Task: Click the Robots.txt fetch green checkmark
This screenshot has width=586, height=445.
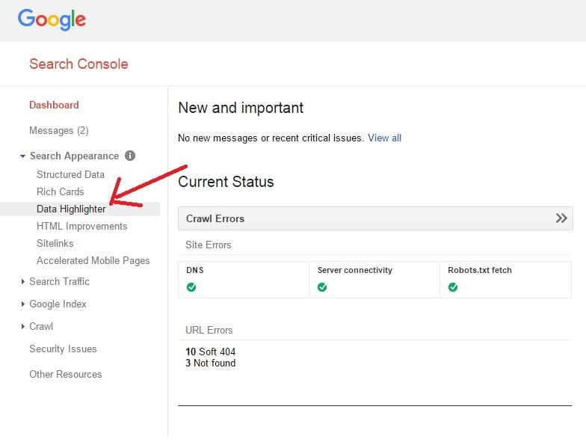Action: coord(453,287)
